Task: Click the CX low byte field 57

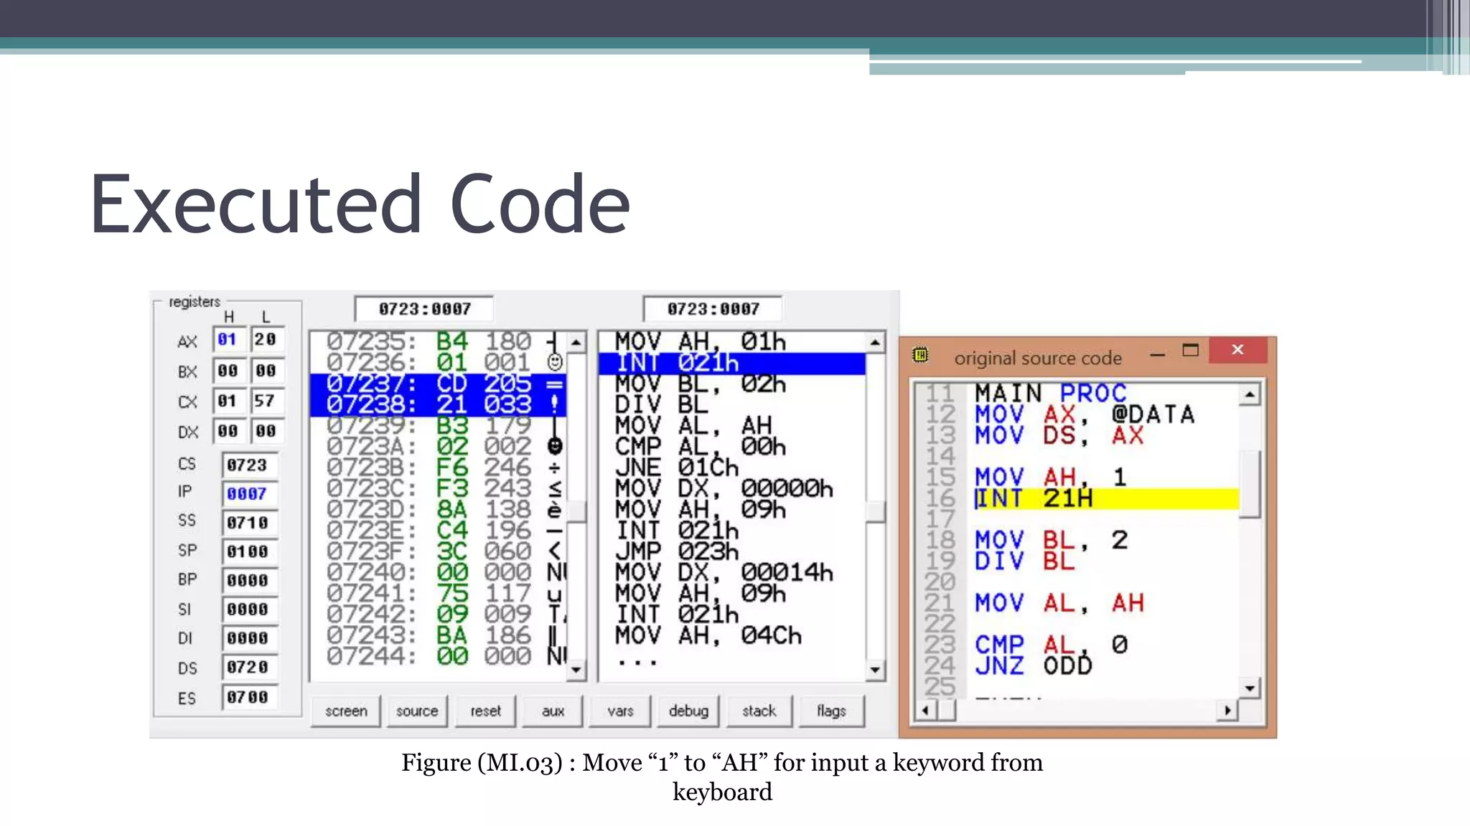Action: click(x=266, y=401)
